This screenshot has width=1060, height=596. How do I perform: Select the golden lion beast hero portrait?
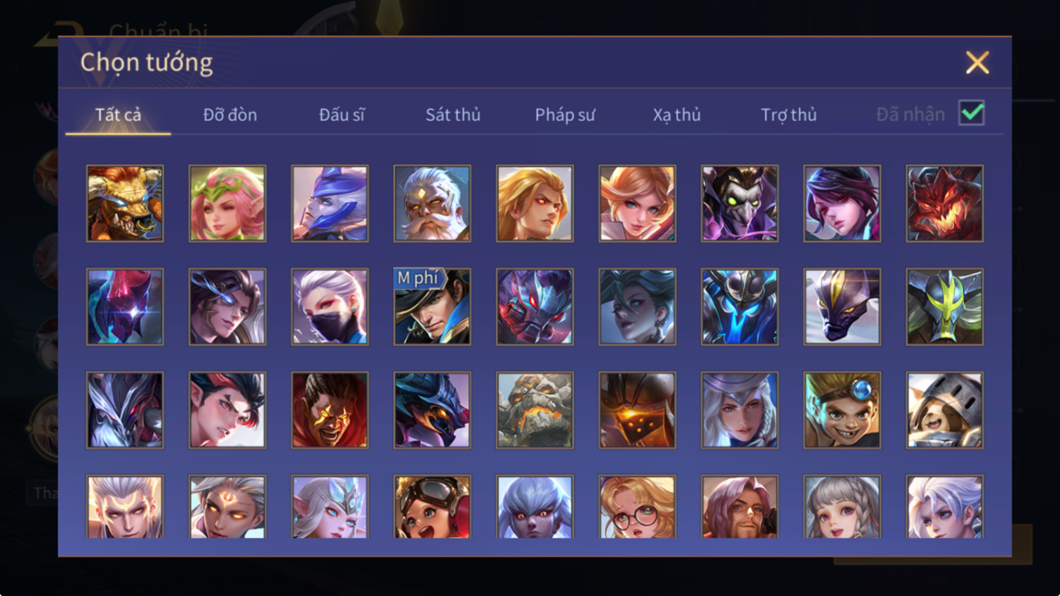coord(125,203)
